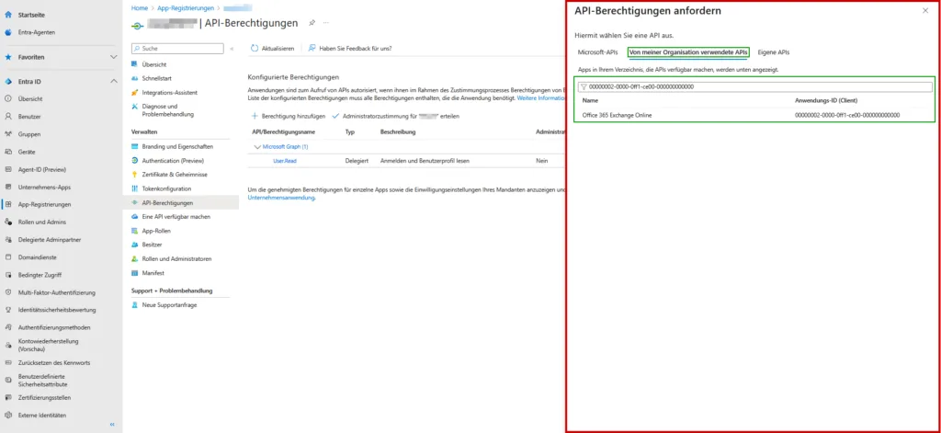Pin the API-Berechtigungen page with pin icon
Image resolution: width=941 pixels, height=433 pixels.
click(312, 22)
